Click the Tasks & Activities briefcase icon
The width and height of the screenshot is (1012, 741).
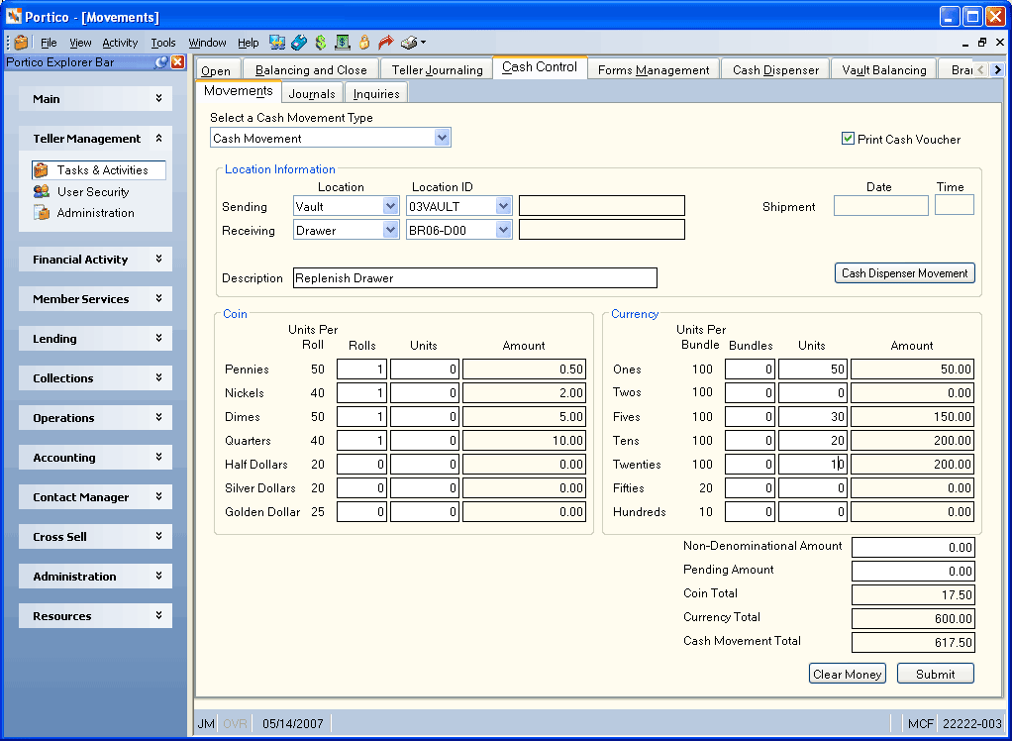point(42,170)
